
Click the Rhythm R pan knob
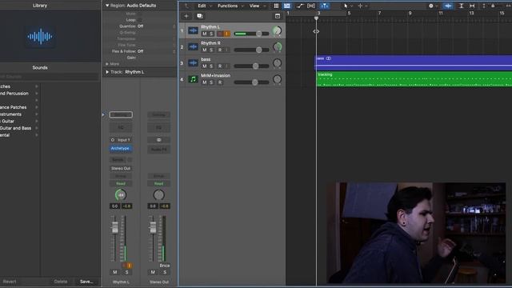(278, 47)
